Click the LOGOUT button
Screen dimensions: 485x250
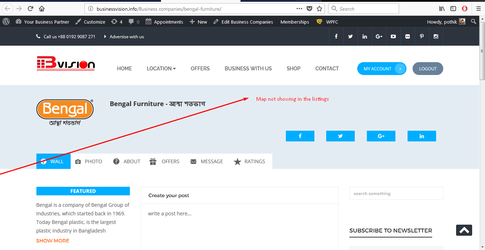(428, 69)
